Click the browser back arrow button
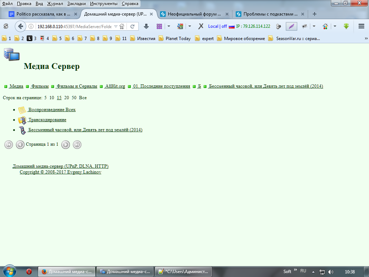369x277 pixels. [21, 26]
